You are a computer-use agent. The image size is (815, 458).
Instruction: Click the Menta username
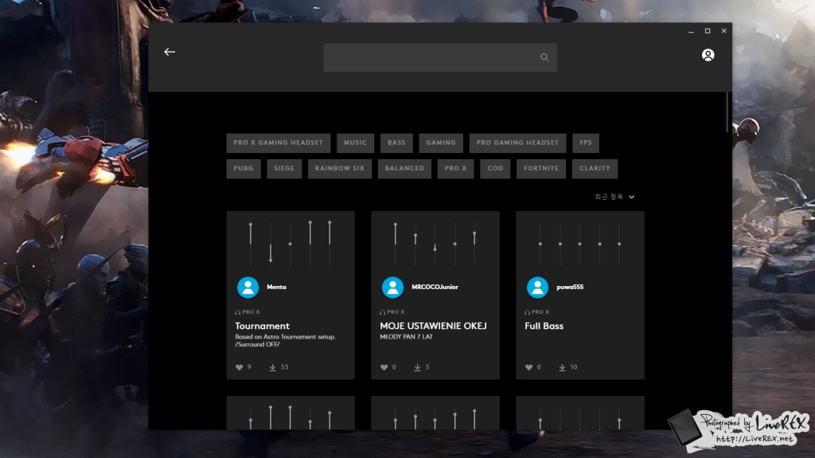click(276, 288)
